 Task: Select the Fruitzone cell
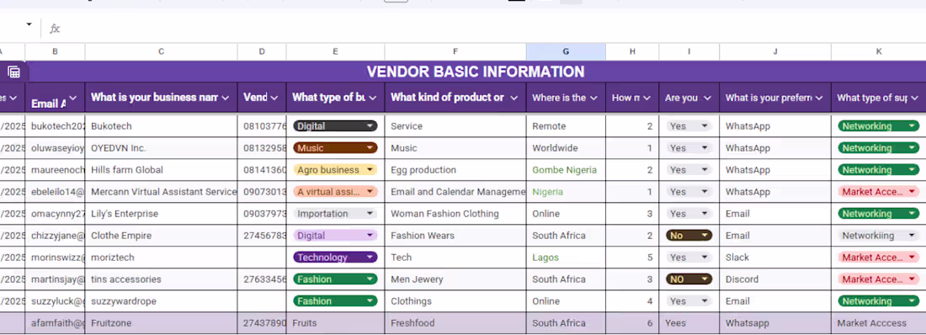point(162,323)
